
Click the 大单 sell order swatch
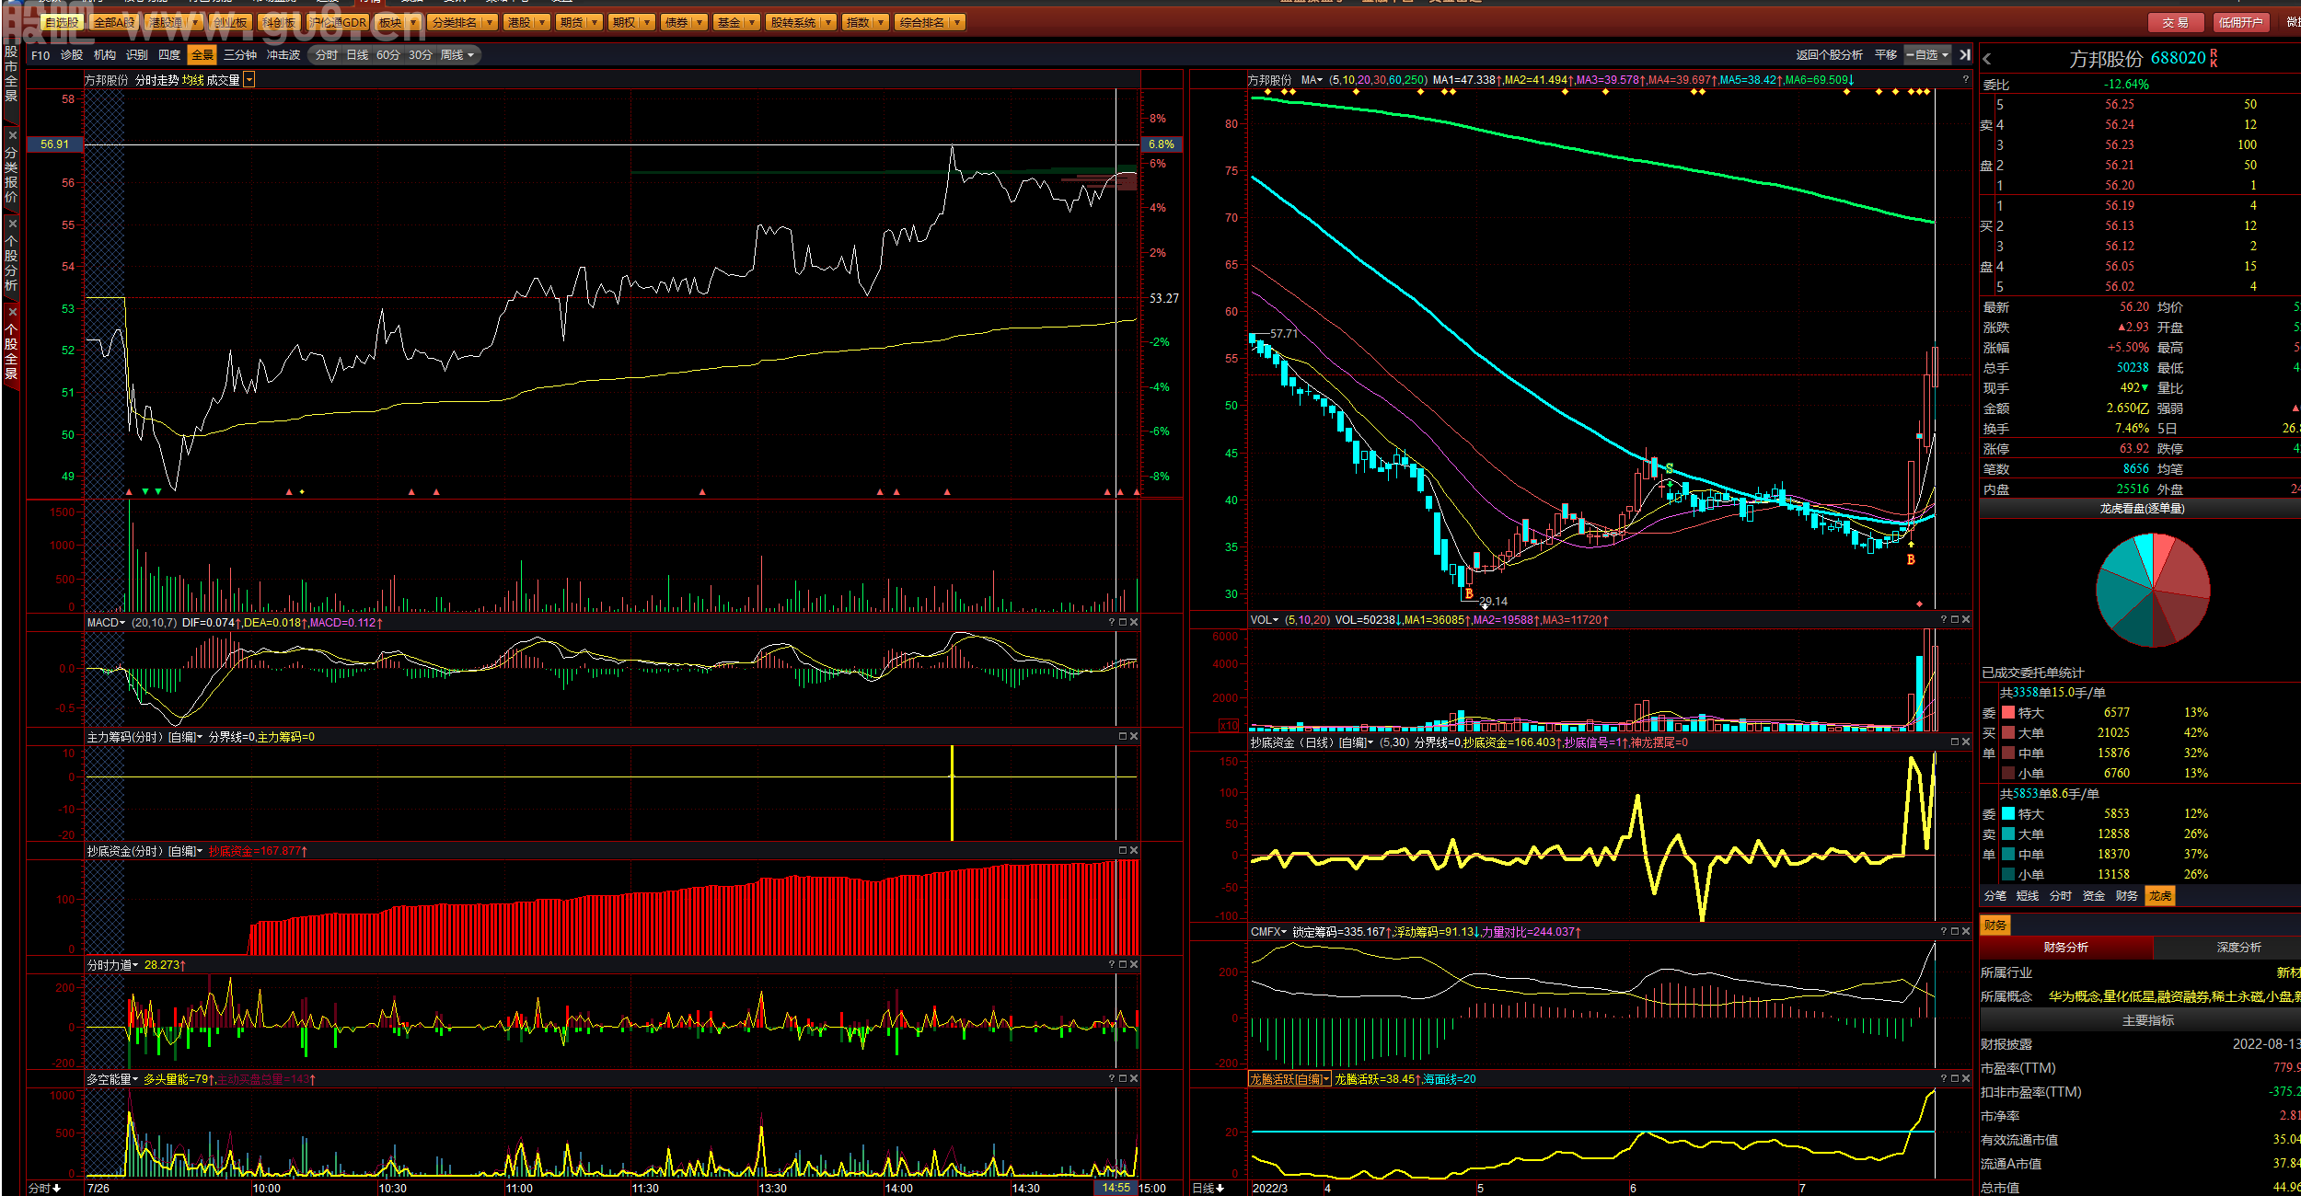[2008, 834]
